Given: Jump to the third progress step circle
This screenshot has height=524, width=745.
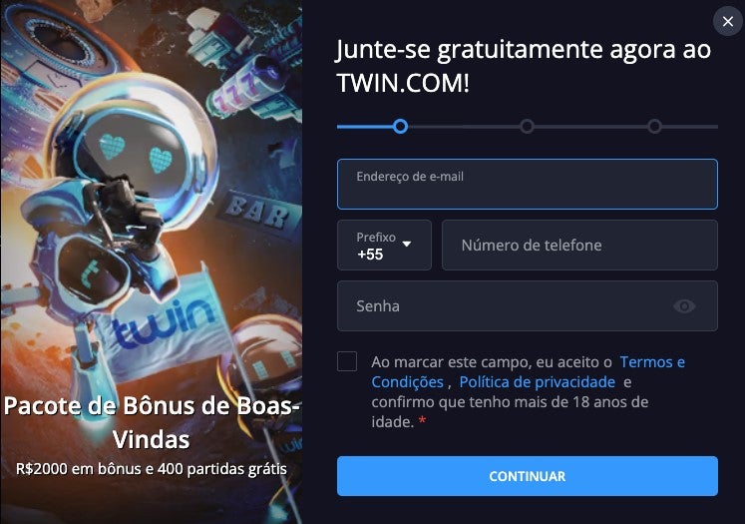Looking at the screenshot, I should (x=654, y=127).
